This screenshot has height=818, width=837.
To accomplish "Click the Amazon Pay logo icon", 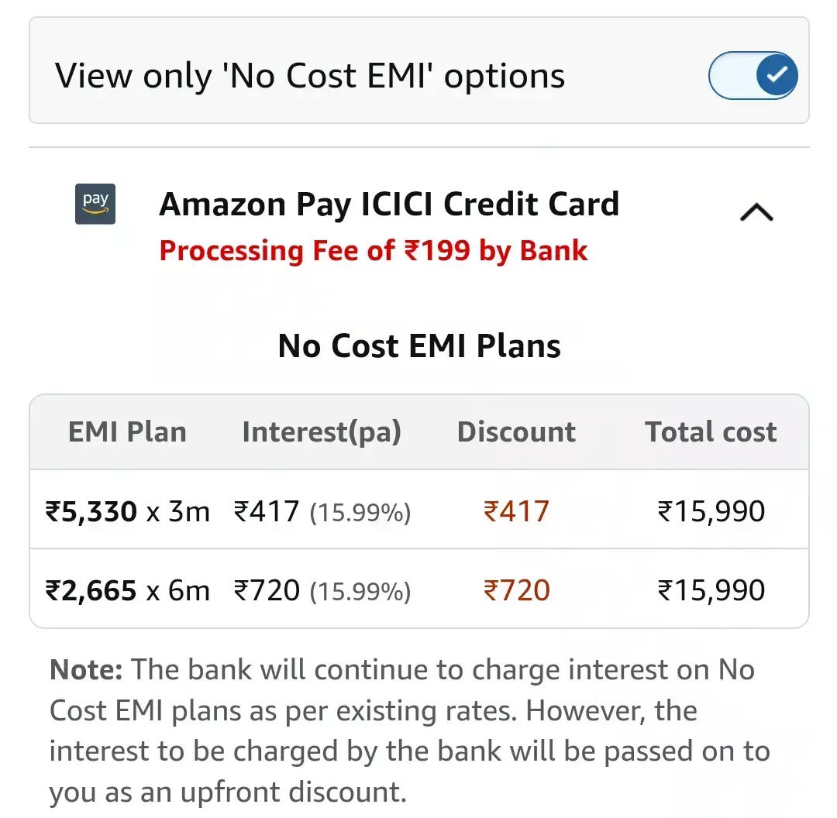I will click(95, 204).
